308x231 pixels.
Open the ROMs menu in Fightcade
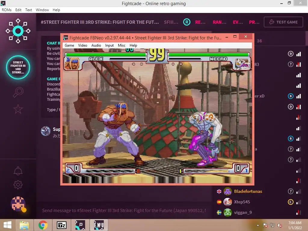click(x=7, y=10)
